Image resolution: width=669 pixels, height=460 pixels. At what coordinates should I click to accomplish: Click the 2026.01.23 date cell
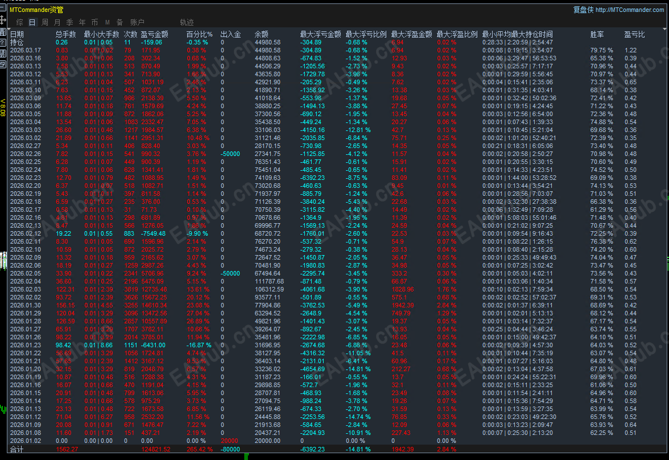coord(26,345)
